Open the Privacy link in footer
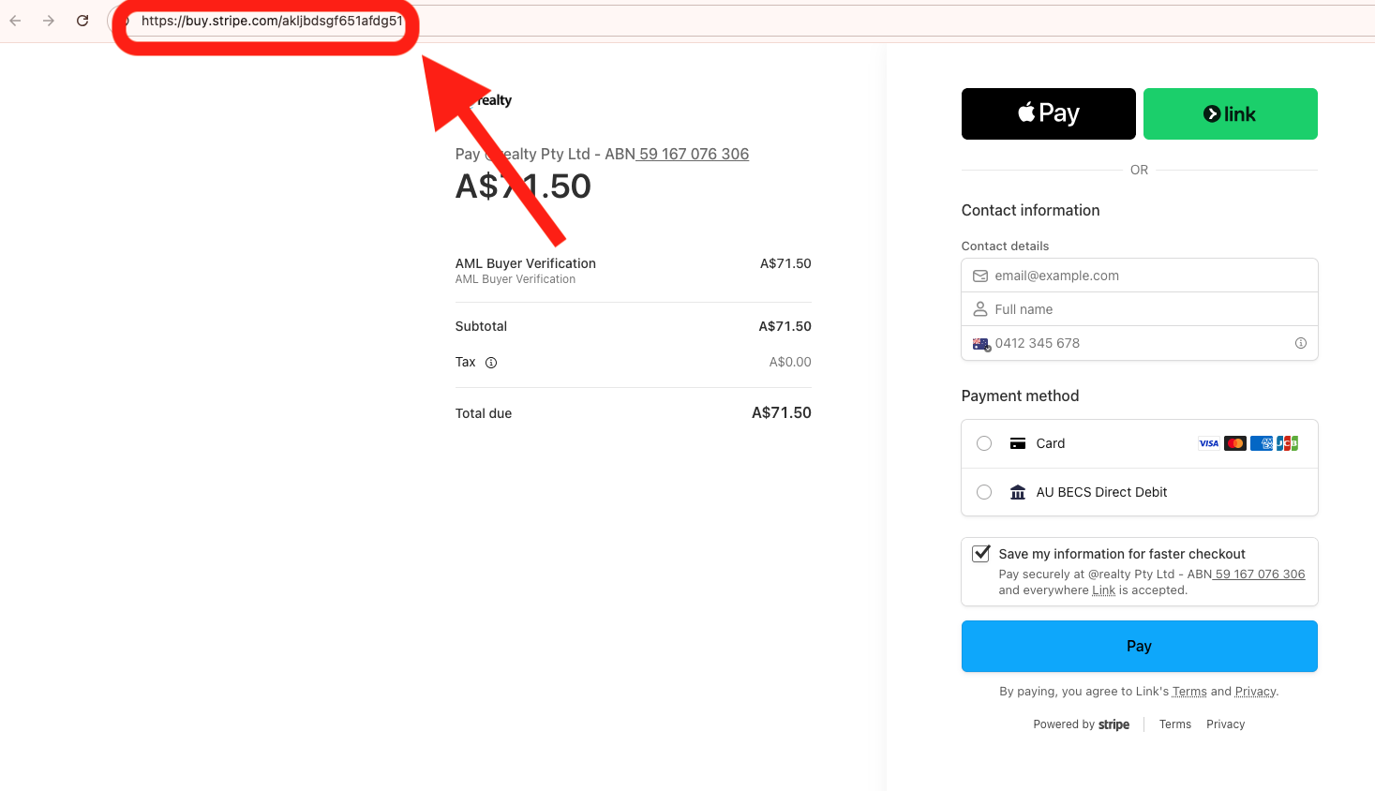 click(1226, 724)
